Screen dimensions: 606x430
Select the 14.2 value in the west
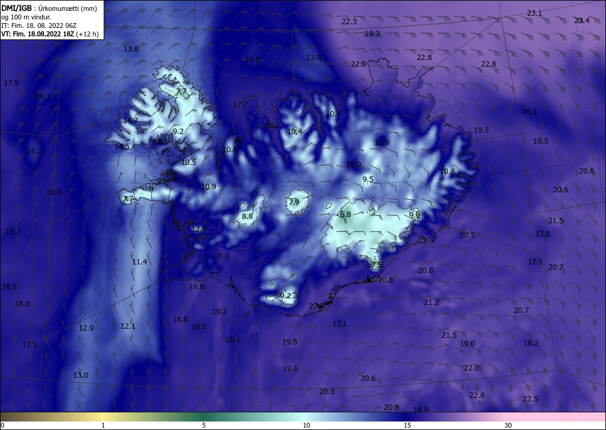click(x=34, y=151)
